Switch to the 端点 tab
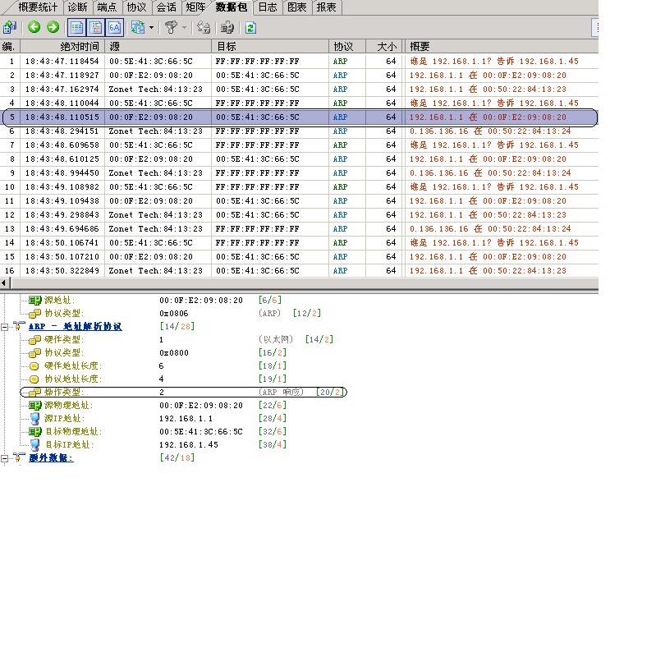This screenshot has height=657, width=665. pos(107,7)
